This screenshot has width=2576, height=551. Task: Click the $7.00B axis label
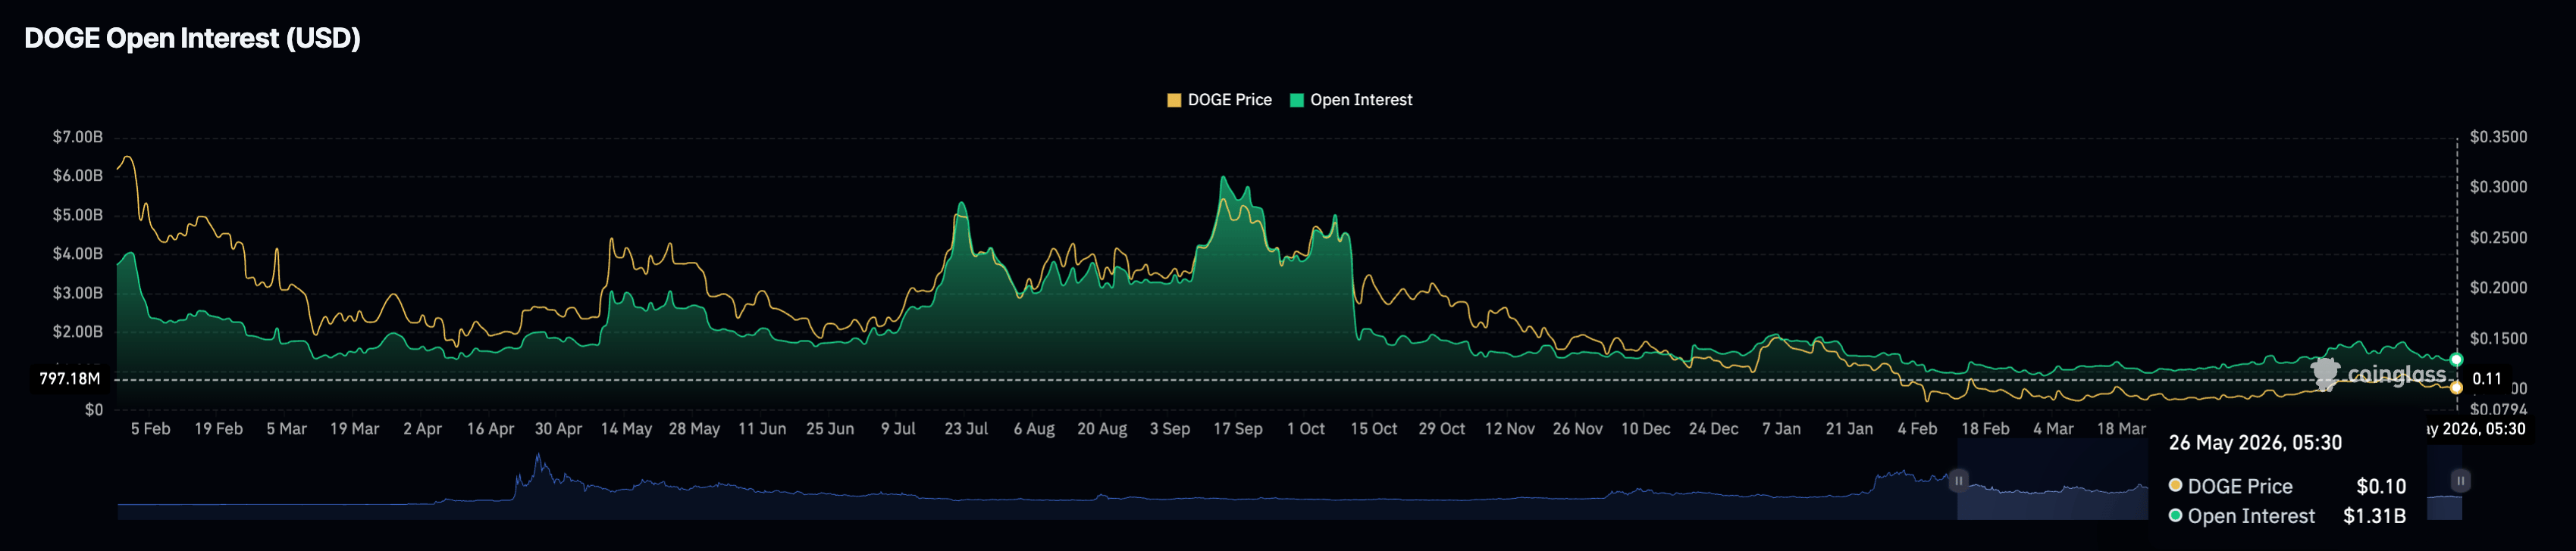tap(78, 137)
